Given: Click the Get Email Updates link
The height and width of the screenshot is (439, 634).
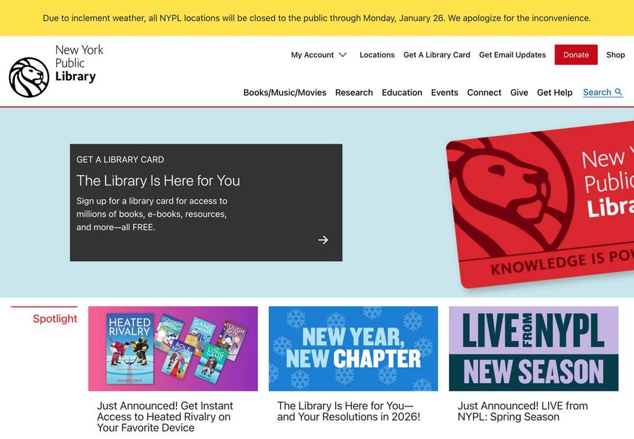Looking at the screenshot, I should [x=512, y=55].
